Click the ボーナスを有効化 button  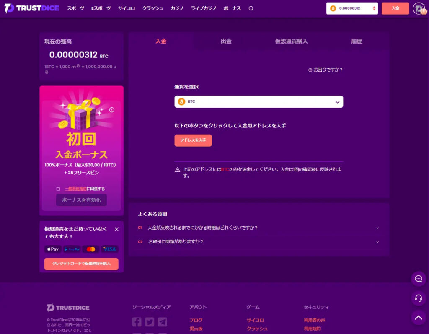[81, 200]
